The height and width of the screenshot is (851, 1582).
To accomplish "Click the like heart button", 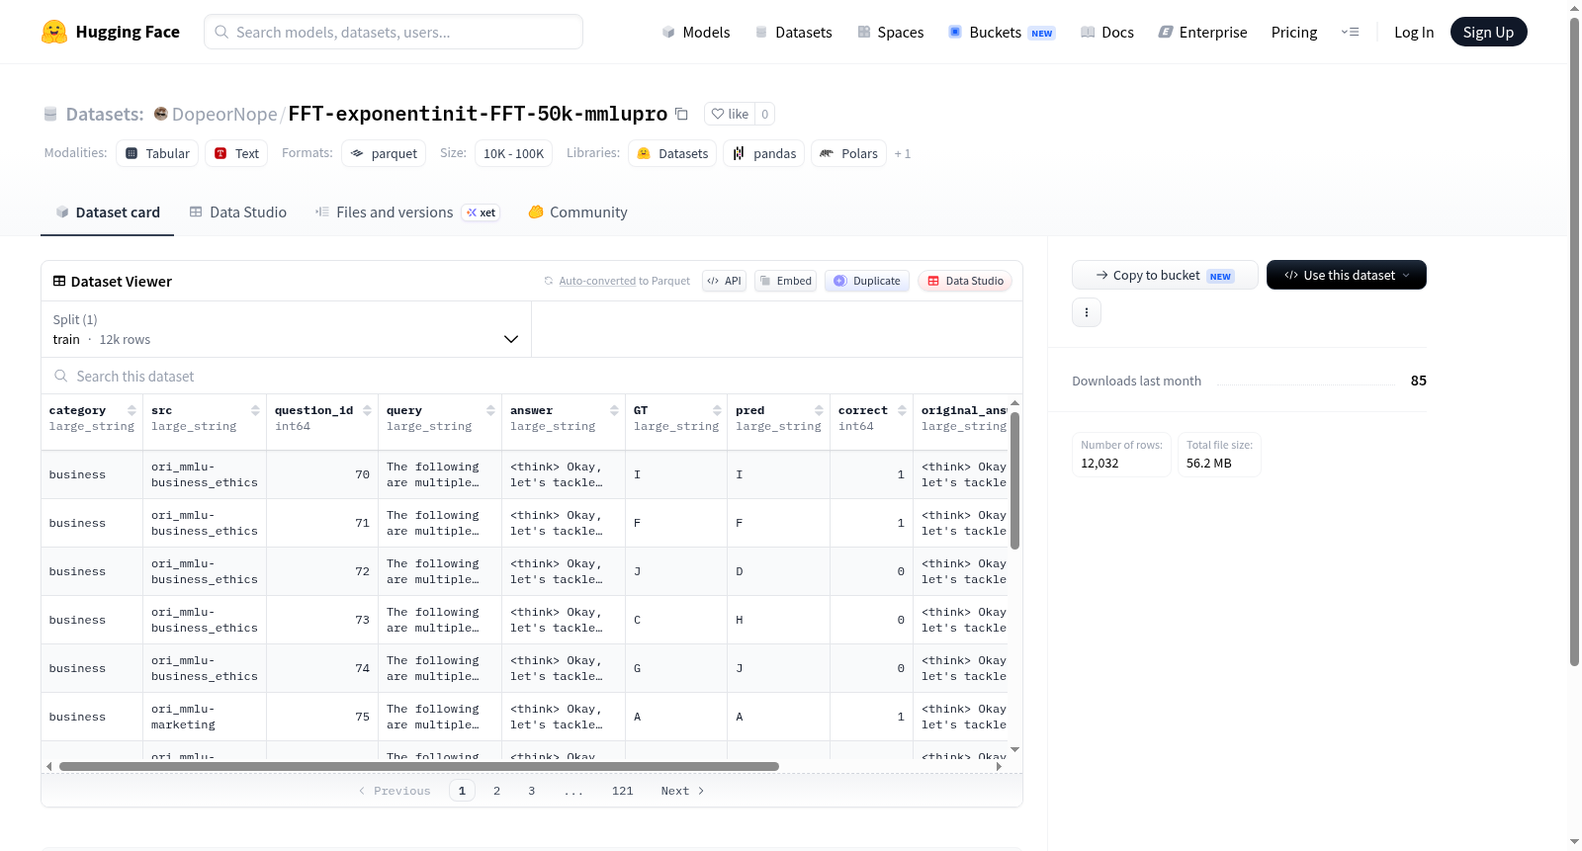I will tap(730, 114).
